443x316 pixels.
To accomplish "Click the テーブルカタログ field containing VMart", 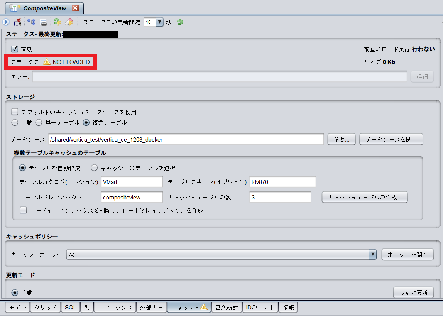I will (132, 182).
